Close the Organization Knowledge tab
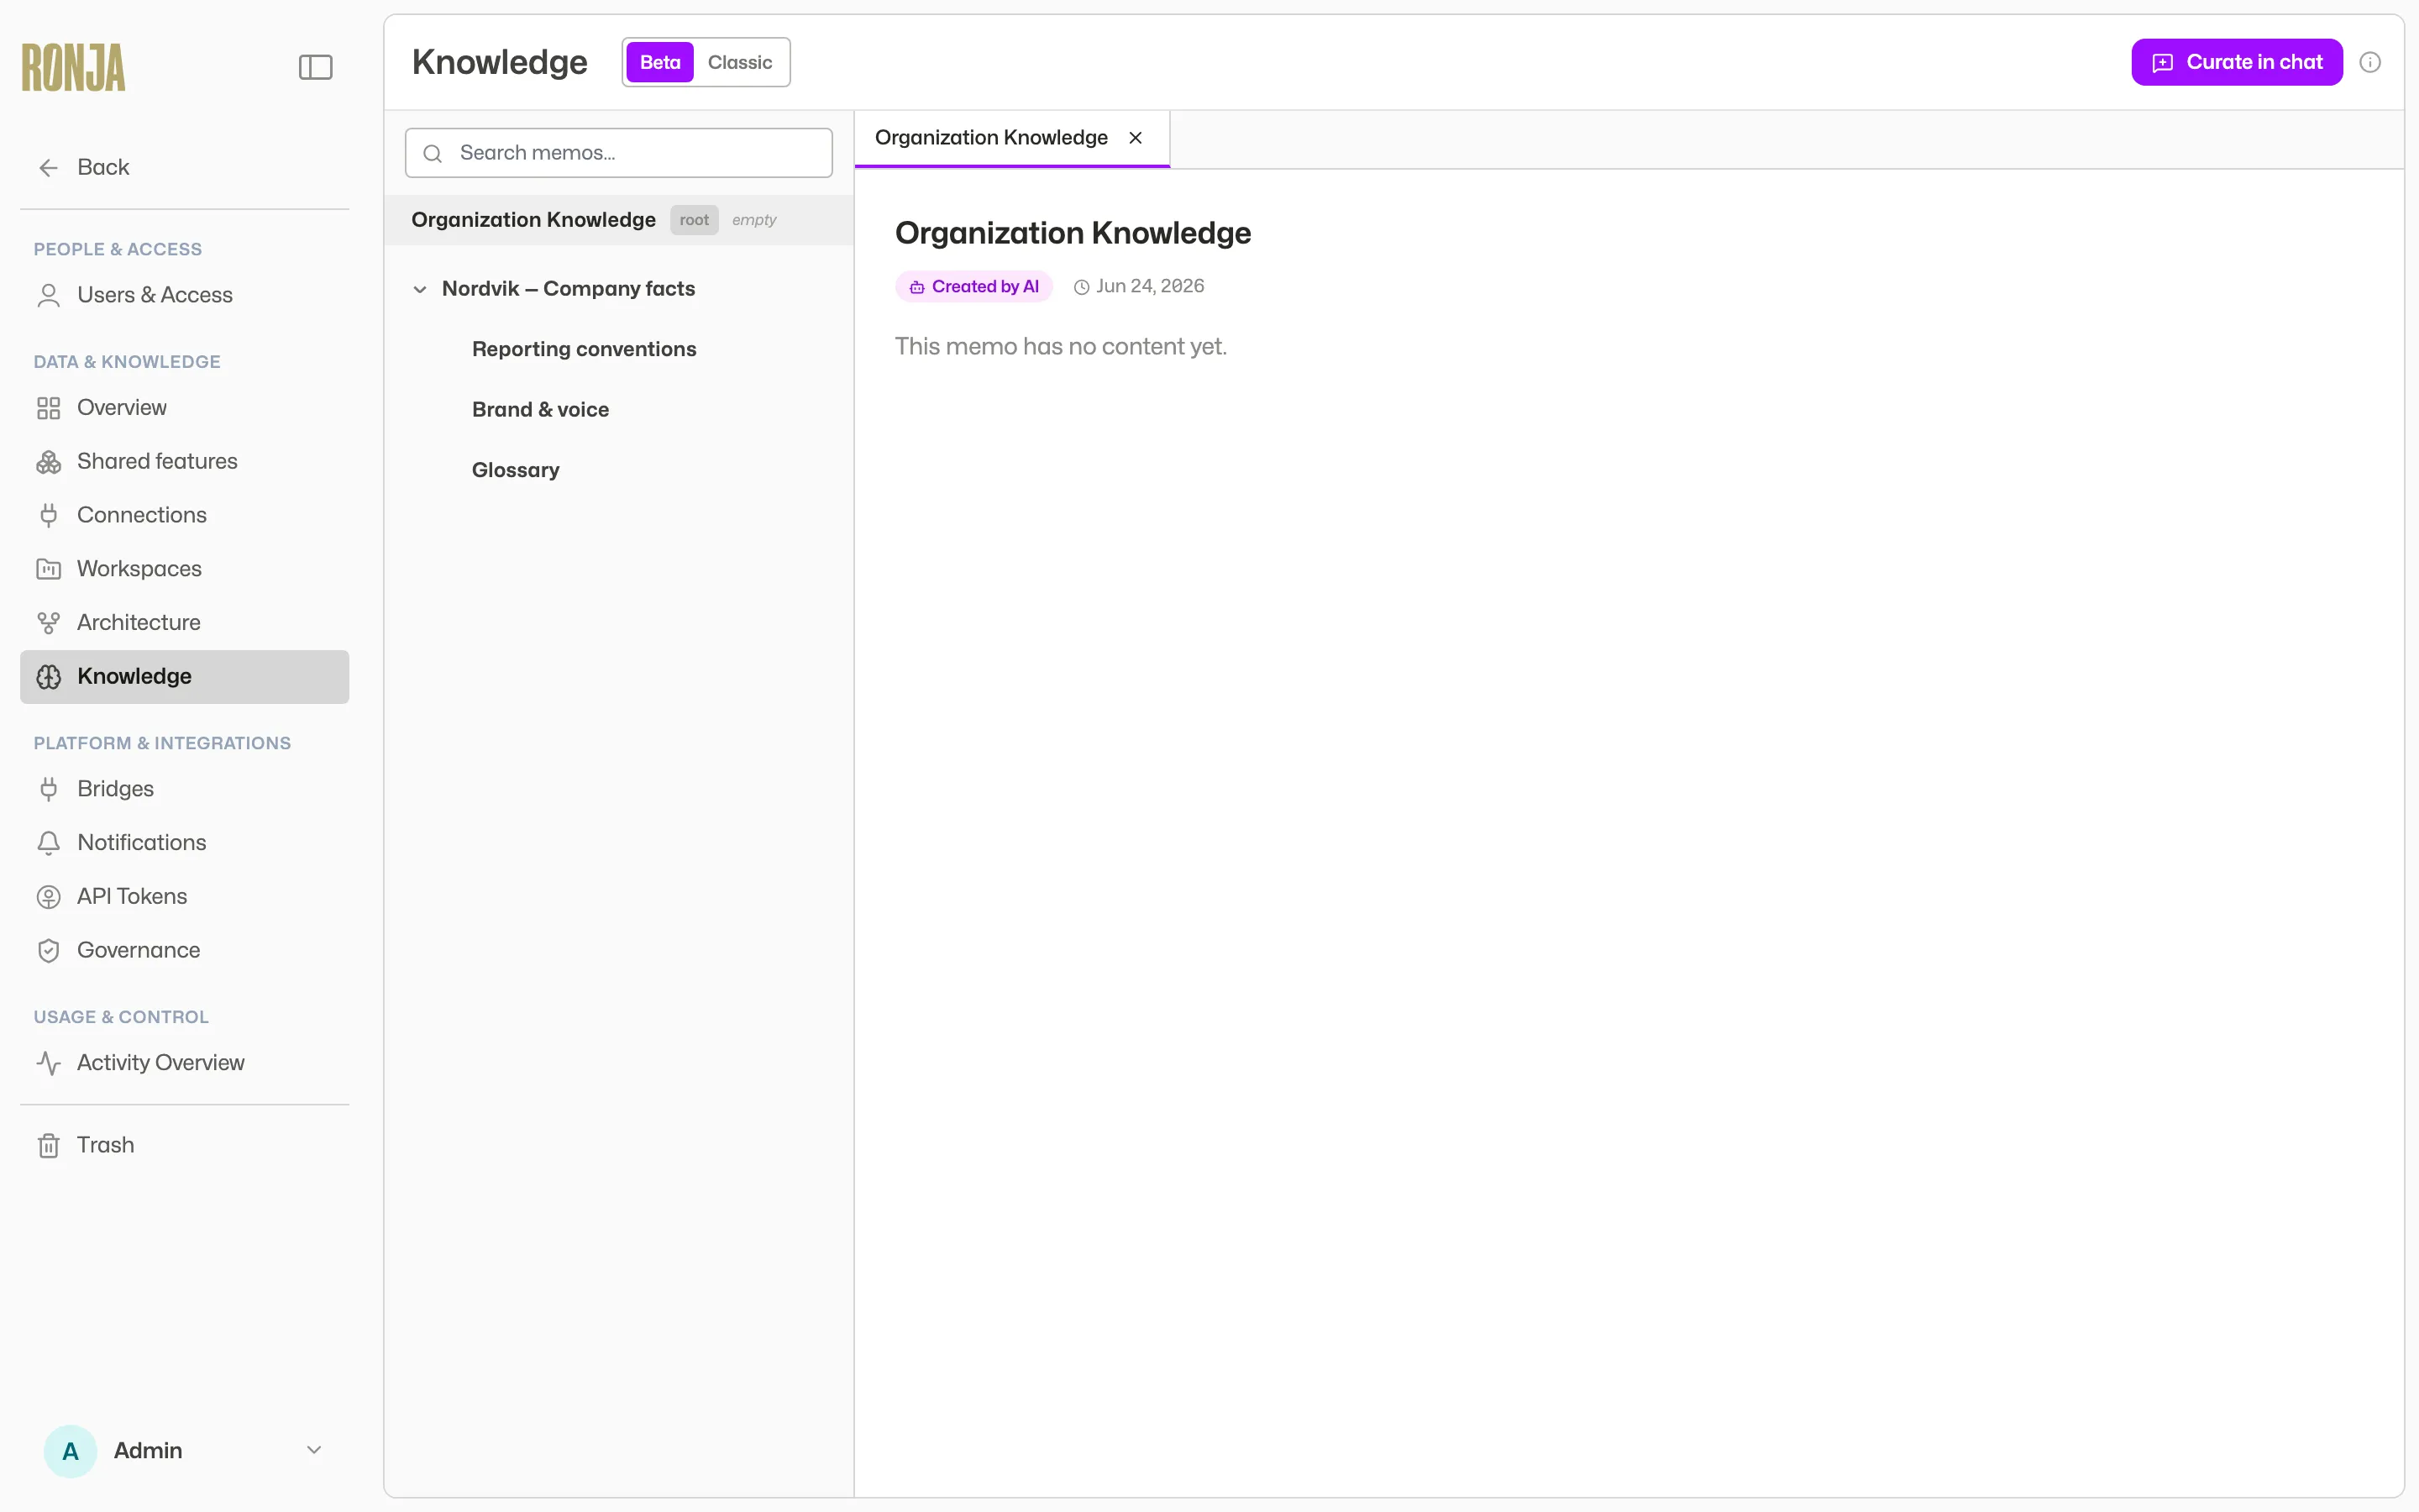This screenshot has height=1512, width=2419. tap(1136, 138)
